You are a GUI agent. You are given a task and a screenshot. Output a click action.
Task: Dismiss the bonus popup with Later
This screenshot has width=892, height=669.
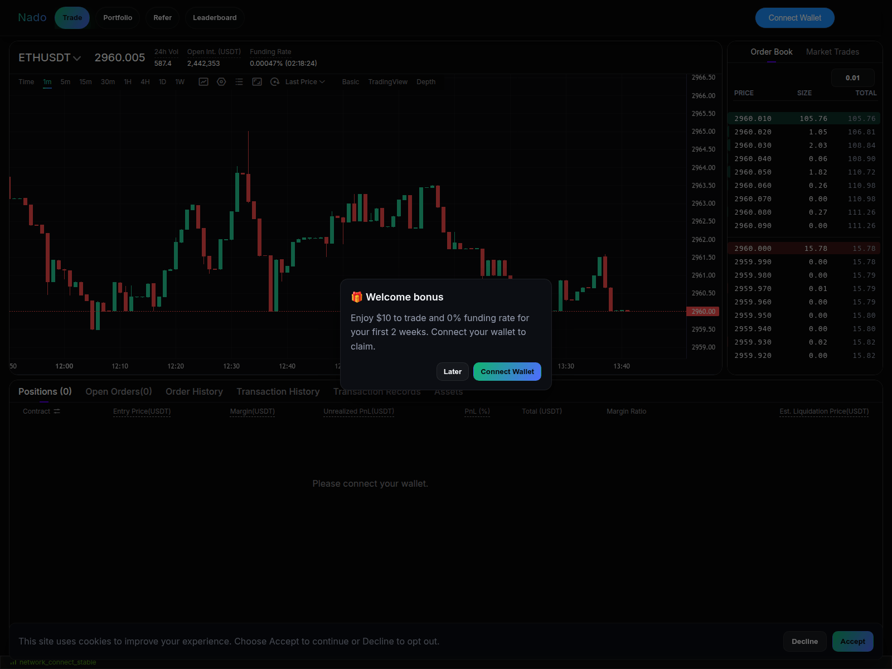(452, 371)
